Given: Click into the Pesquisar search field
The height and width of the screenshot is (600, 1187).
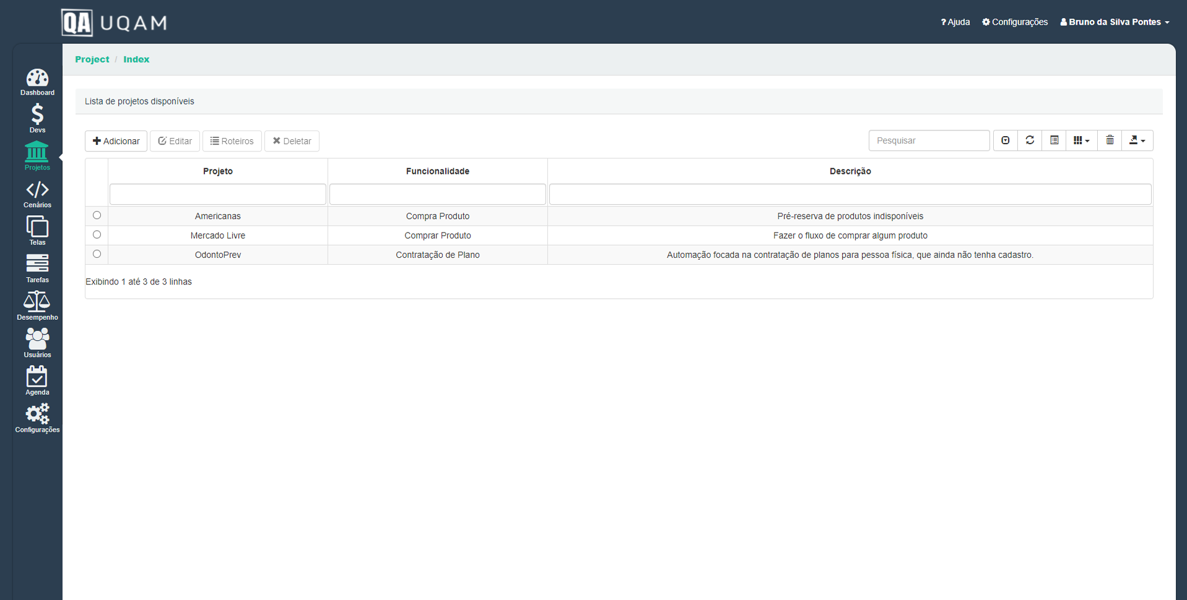Looking at the screenshot, I should tap(929, 140).
